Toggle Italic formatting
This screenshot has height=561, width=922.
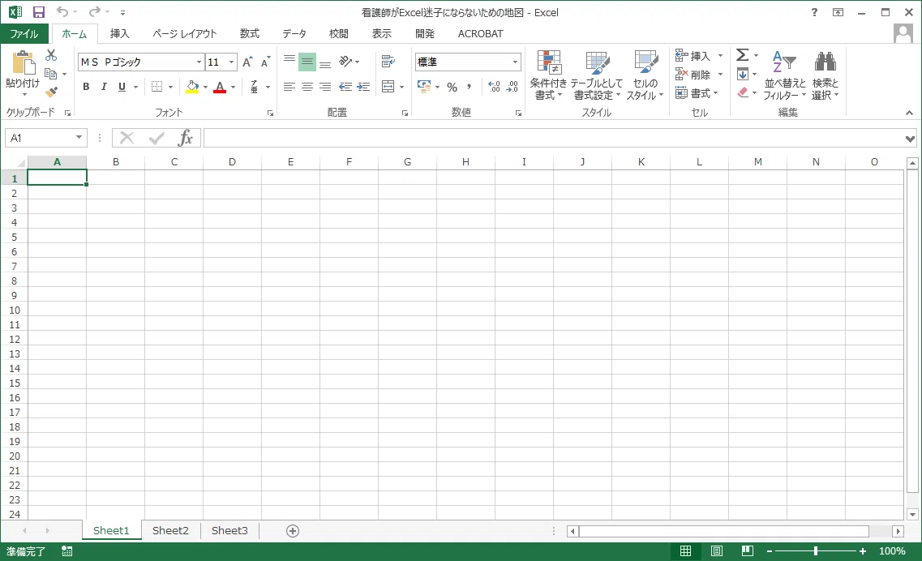(x=104, y=87)
